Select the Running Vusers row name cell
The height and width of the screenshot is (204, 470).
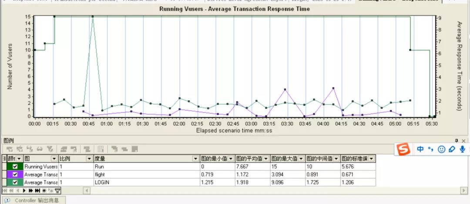pos(41,167)
